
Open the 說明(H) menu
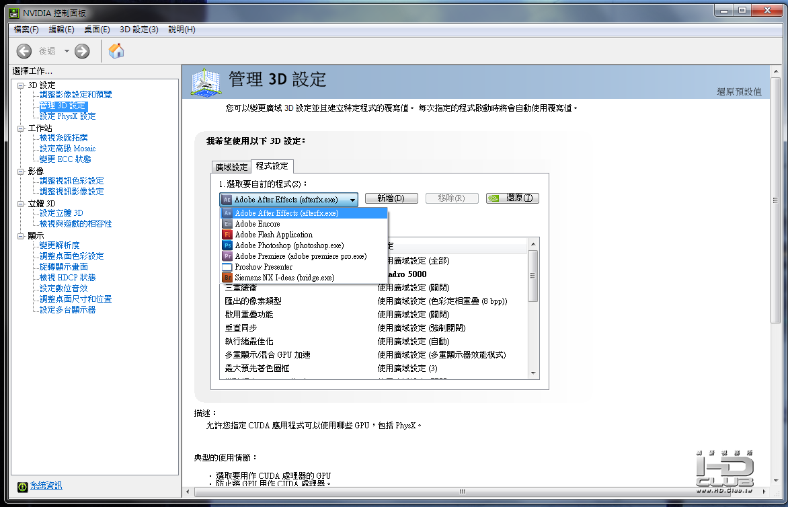(x=182, y=29)
